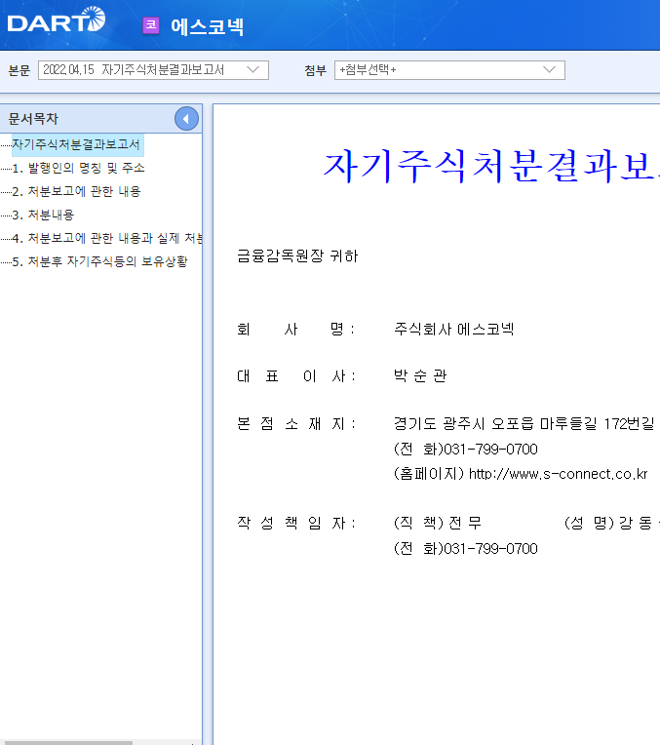The image size is (660, 745).
Task: Click the table of contents horizontal scrollbar
Action: pyautogui.click(x=66, y=742)
